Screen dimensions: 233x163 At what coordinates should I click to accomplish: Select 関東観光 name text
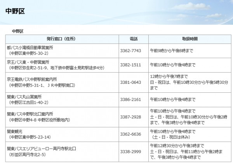(x=15, y=132)
